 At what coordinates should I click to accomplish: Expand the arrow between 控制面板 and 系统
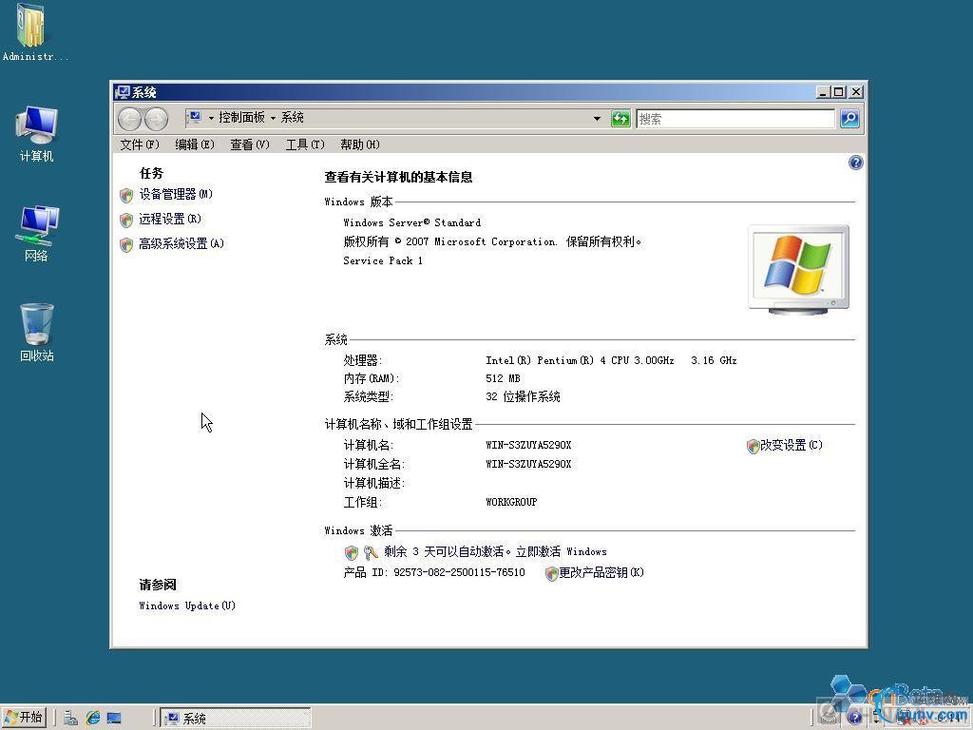[273, 118]
